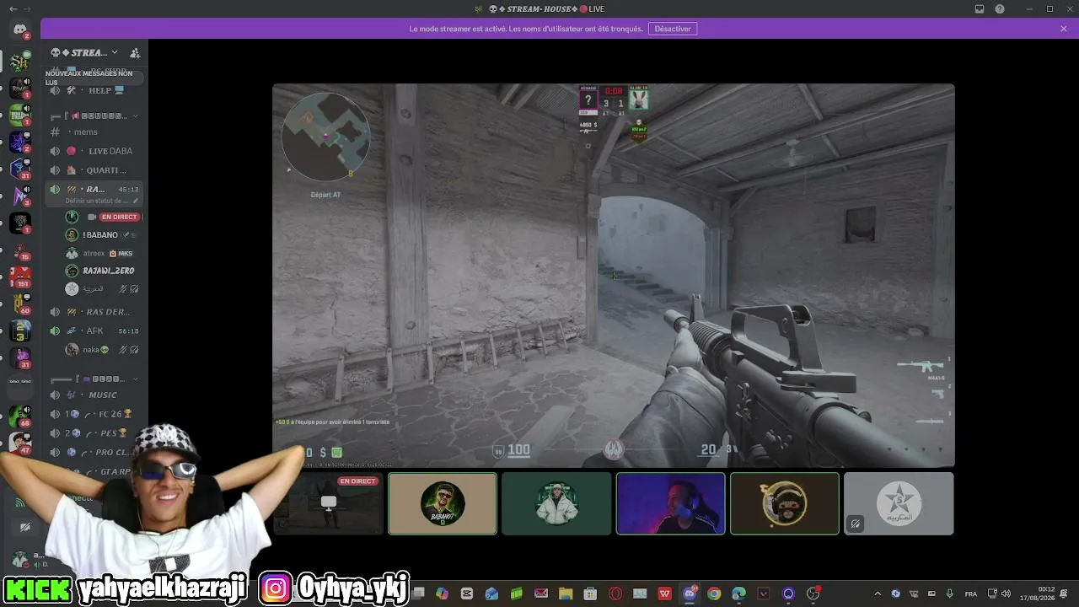The height and width of the screenshot is (607, 1079).
Task: Select user !BABANO in voice channel
Action: tap(103, 234)
